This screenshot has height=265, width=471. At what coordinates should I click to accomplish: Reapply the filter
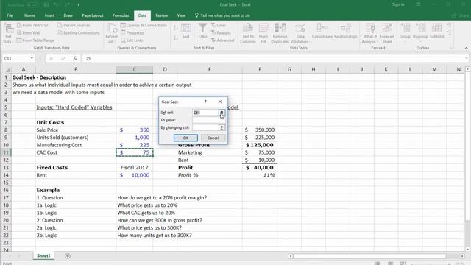point(221,32)
